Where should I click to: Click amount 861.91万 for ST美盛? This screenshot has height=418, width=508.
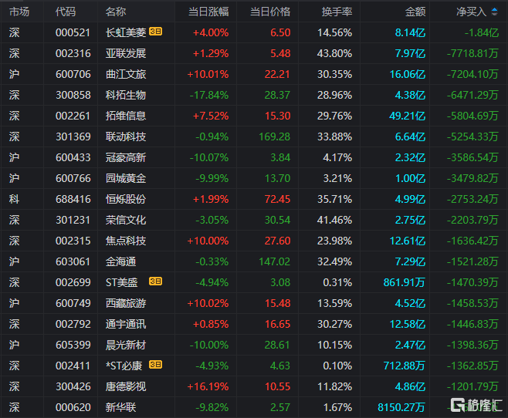[405, 282]
